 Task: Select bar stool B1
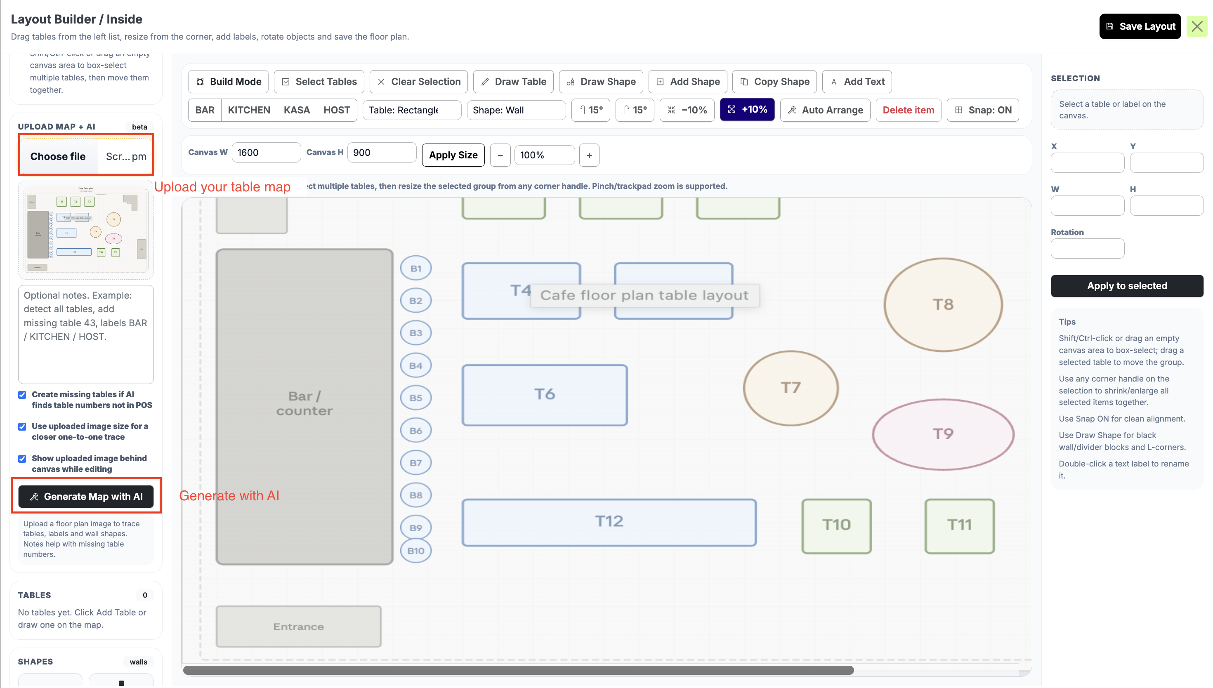click(416, 269)
